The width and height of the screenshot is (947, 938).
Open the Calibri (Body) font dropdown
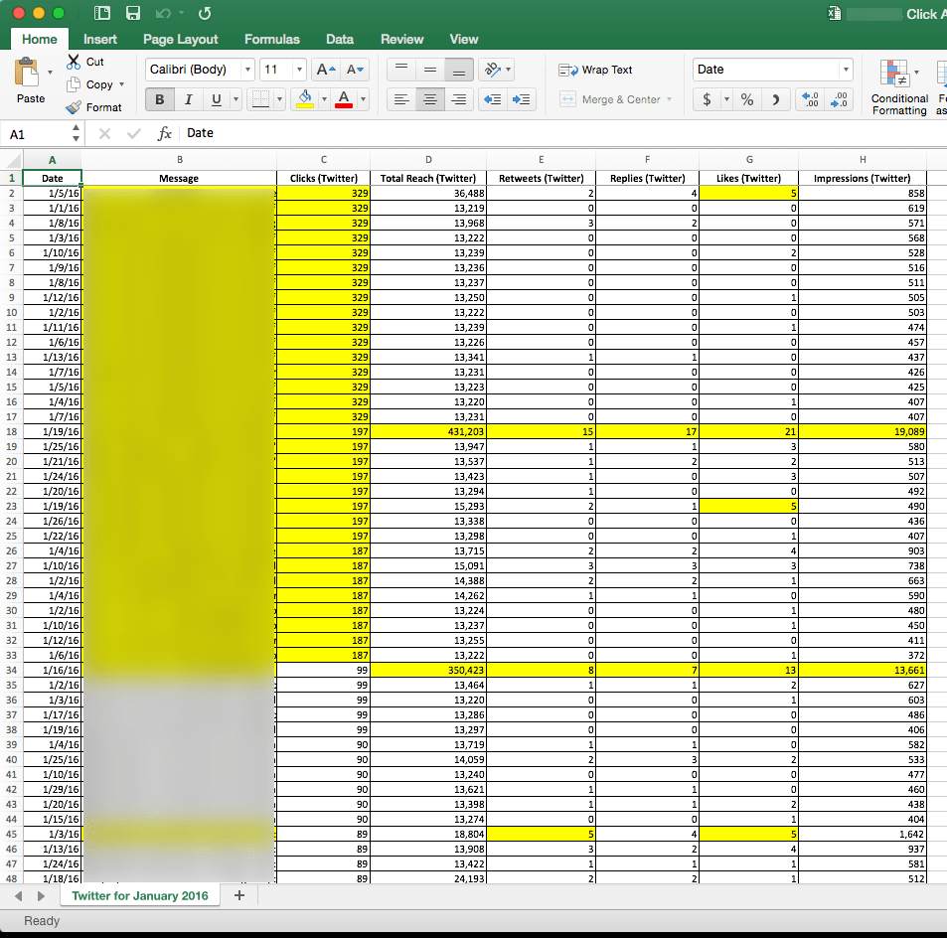click(247, 70)
